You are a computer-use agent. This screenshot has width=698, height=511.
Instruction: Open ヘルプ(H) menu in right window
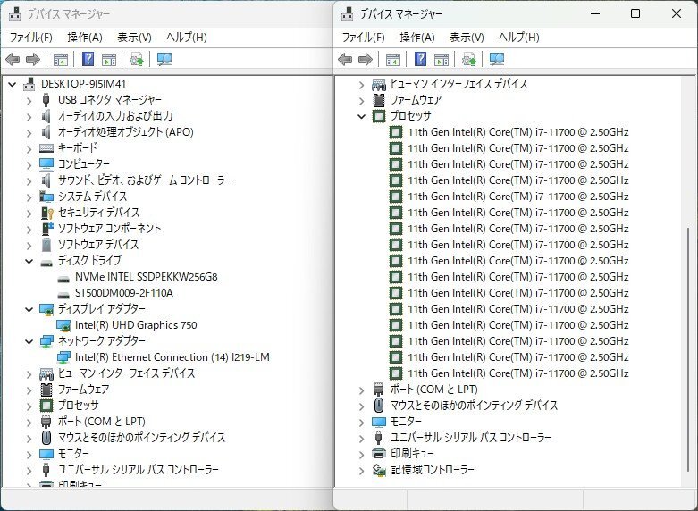click(x=519, y=37)
